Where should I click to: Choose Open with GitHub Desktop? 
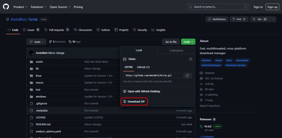coord(142,91)
